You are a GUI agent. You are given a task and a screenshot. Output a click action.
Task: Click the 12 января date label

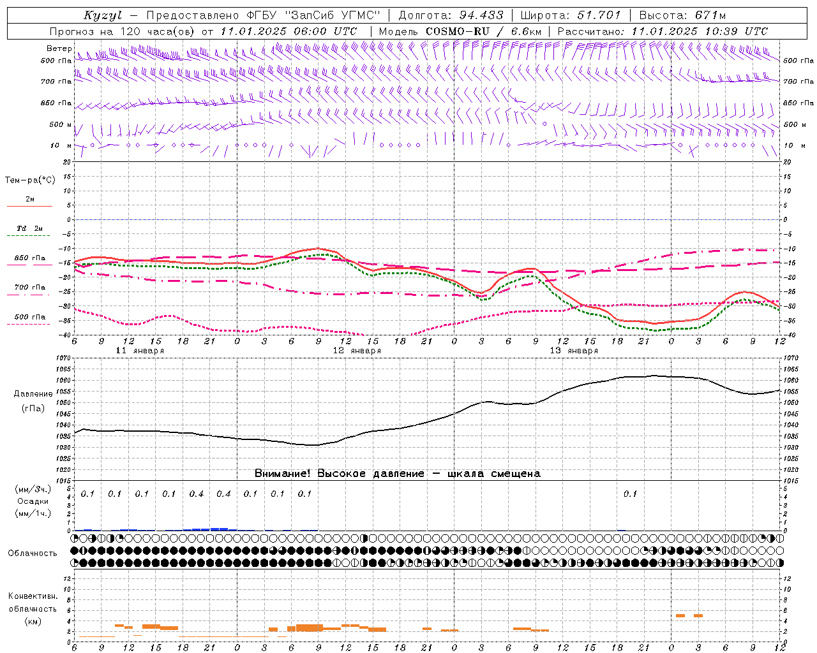pyautogui.click(x=357, y=351)
